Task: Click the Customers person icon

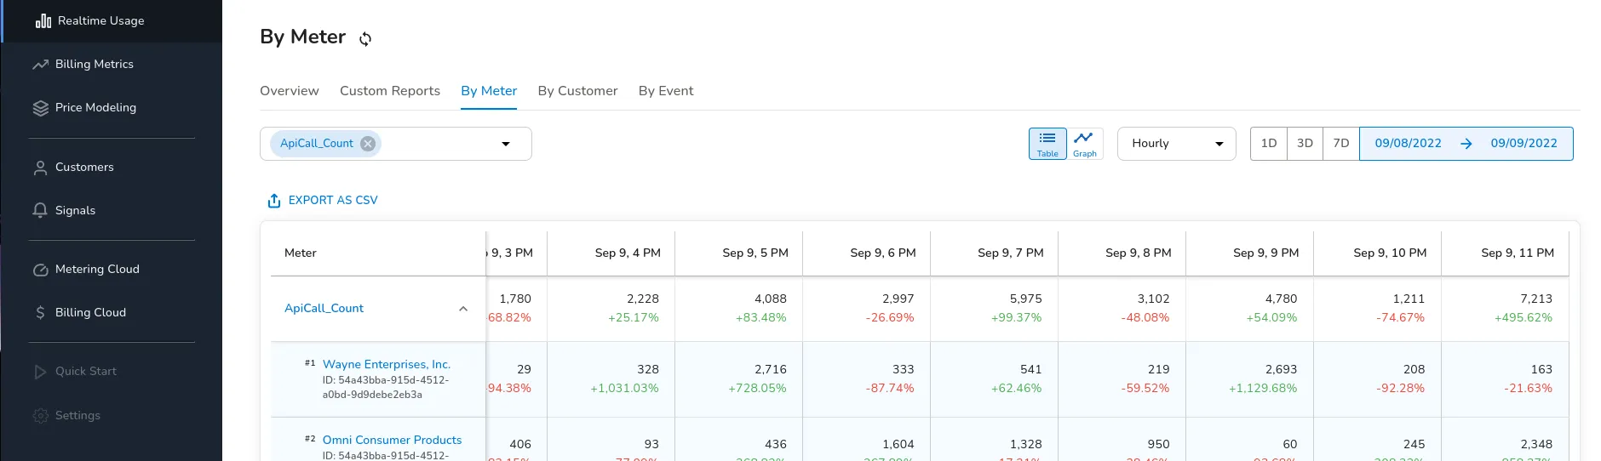Action: coord(40,168)
